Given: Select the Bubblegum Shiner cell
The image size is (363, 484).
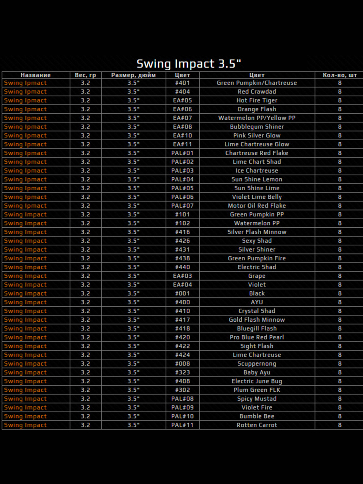Looking at the screenshot, I should point(257,127).
